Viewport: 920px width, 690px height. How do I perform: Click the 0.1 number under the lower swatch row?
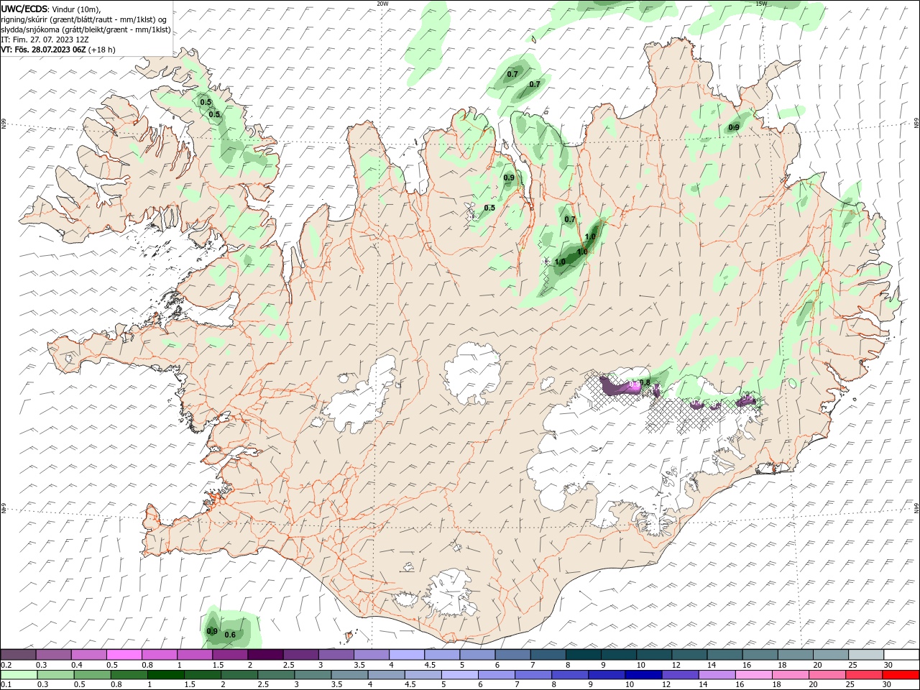[x=6, y=685]
